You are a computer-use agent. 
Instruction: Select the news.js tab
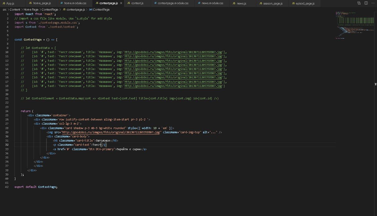click(241, 3)
